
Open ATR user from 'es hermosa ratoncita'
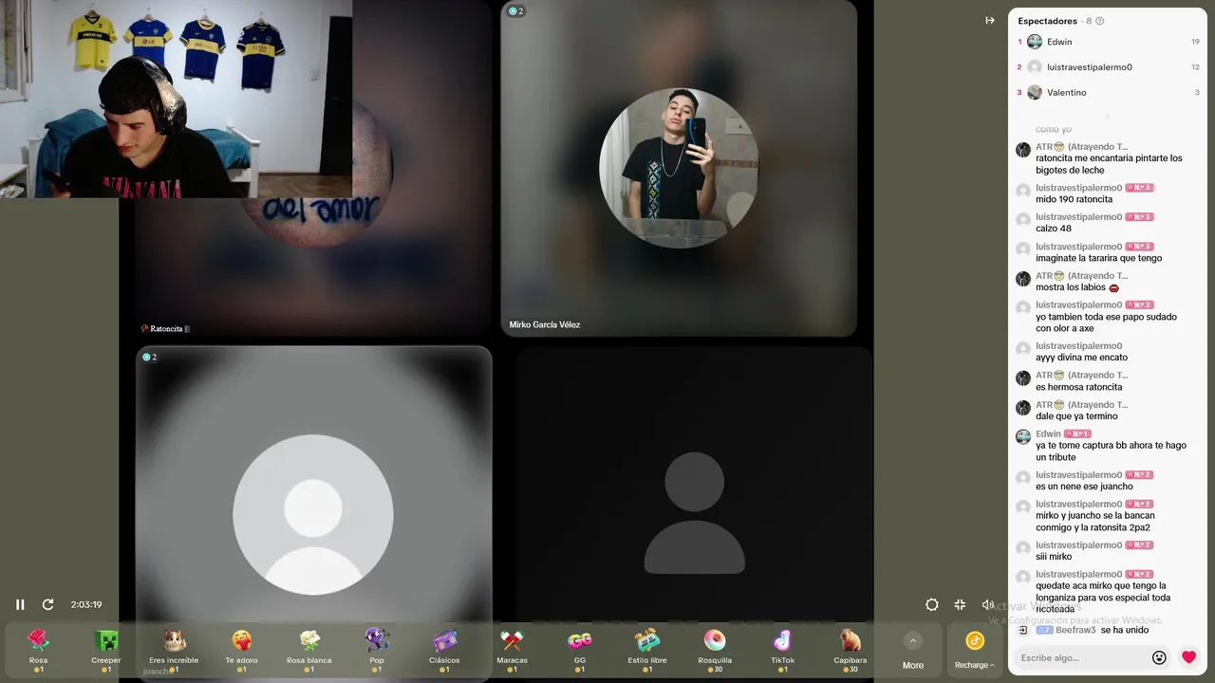click(x=1081, y=376)
